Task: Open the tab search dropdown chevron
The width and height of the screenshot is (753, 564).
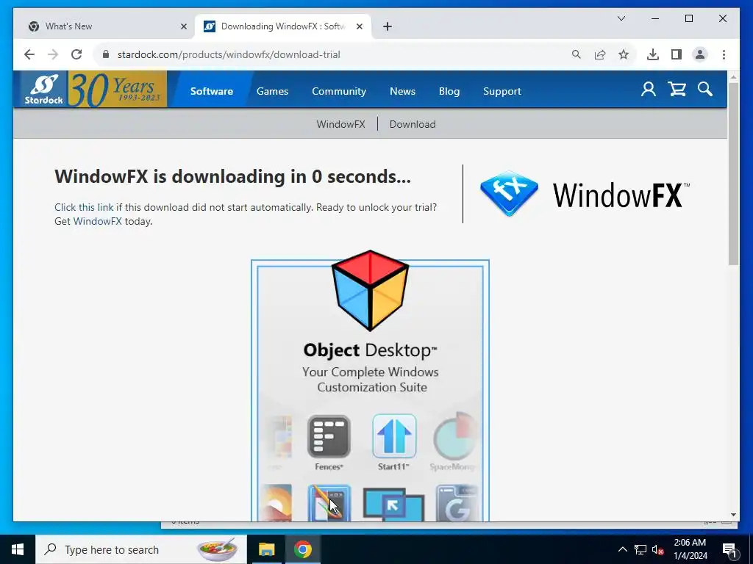Action: [x=621, y=18]
